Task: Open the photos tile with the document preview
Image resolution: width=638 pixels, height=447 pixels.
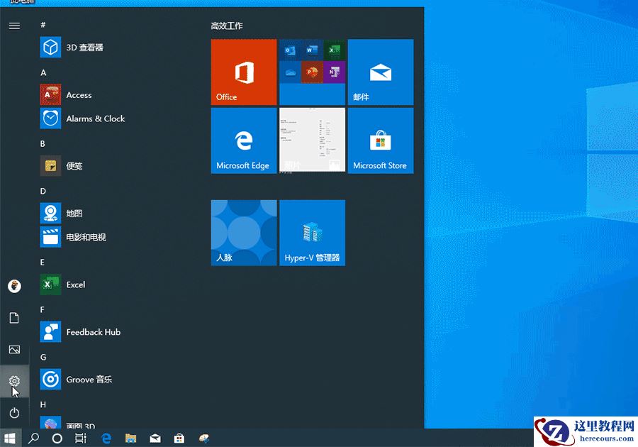Action: click(312, 140)
